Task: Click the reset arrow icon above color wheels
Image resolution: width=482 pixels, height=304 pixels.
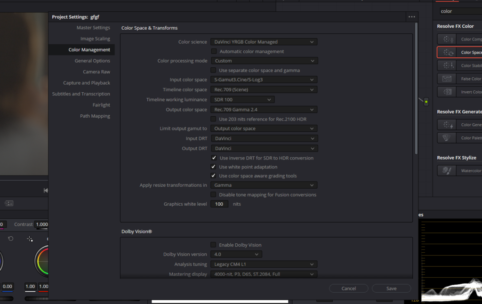Action: tap(10, 239)
